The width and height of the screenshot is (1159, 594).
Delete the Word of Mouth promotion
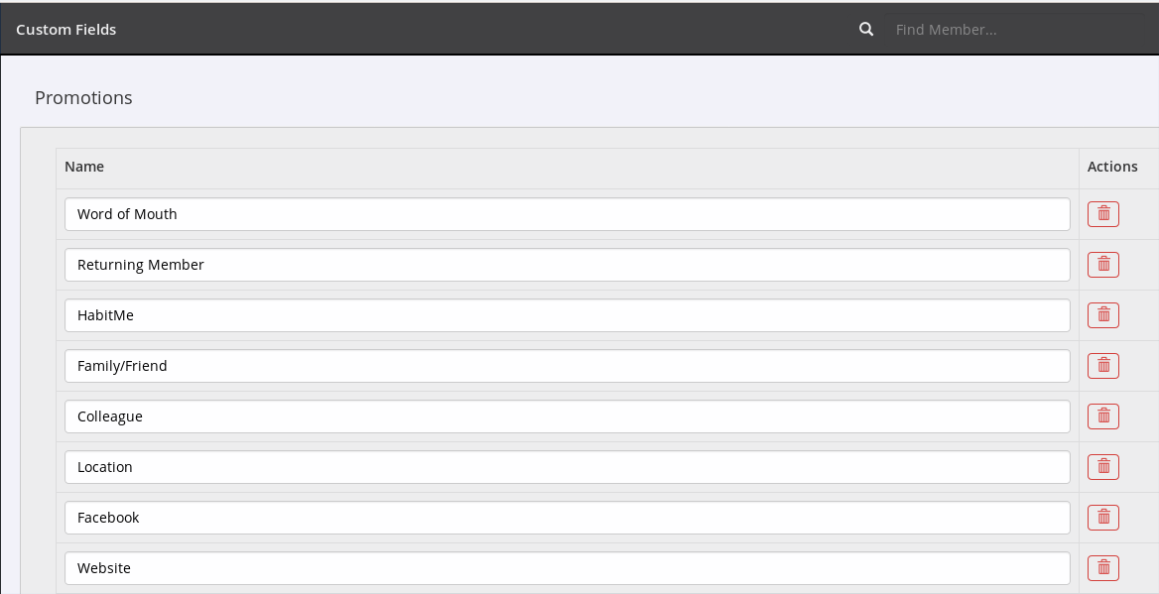click(1102, 214)
